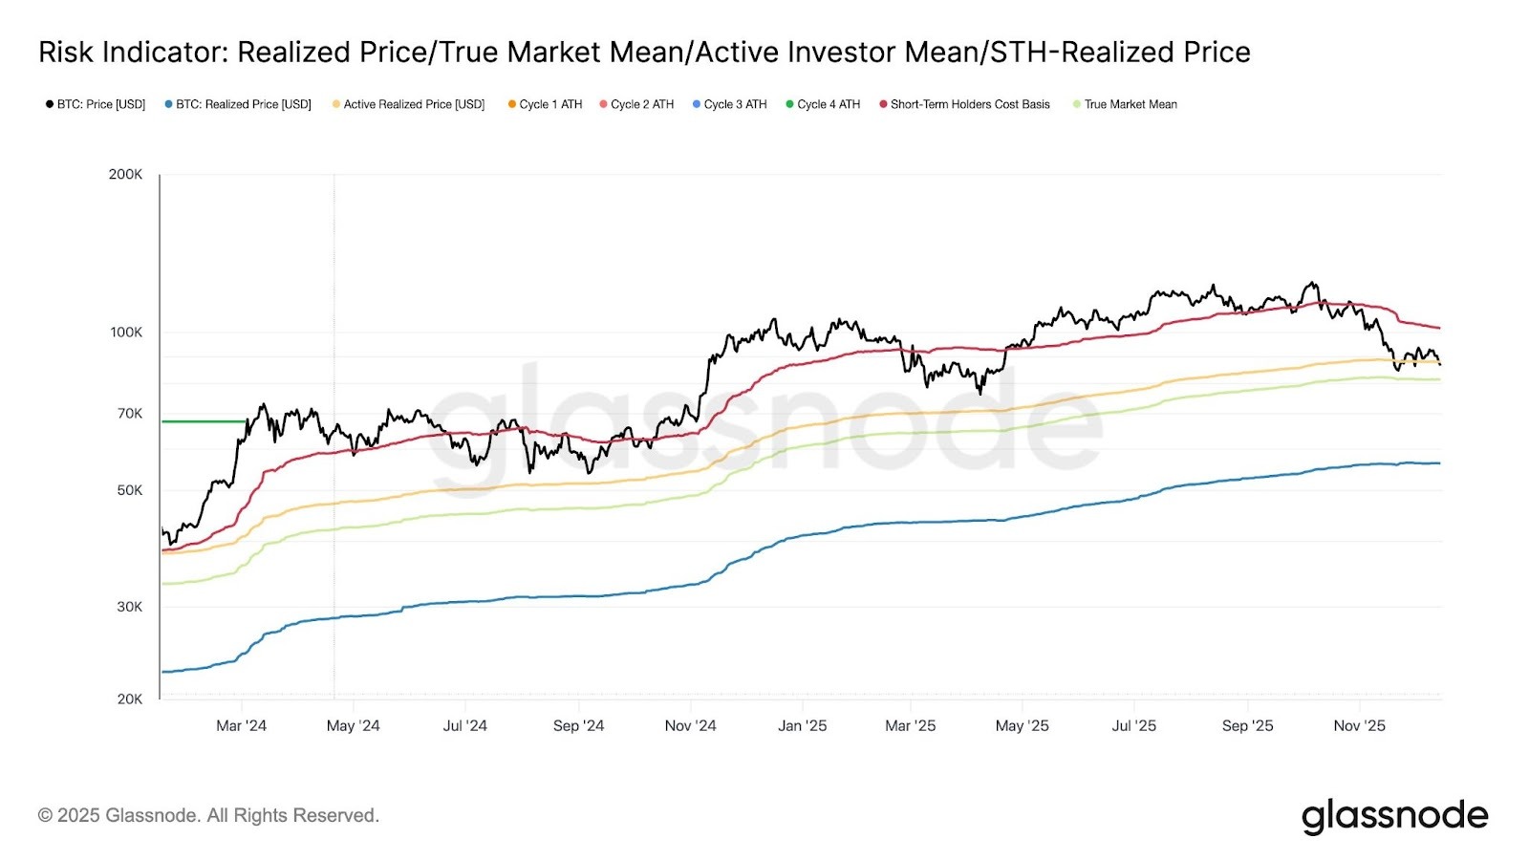Click the black dot beside BTC: Price
The width and height of the screenshot is (1529, 860).
point(50,104)
